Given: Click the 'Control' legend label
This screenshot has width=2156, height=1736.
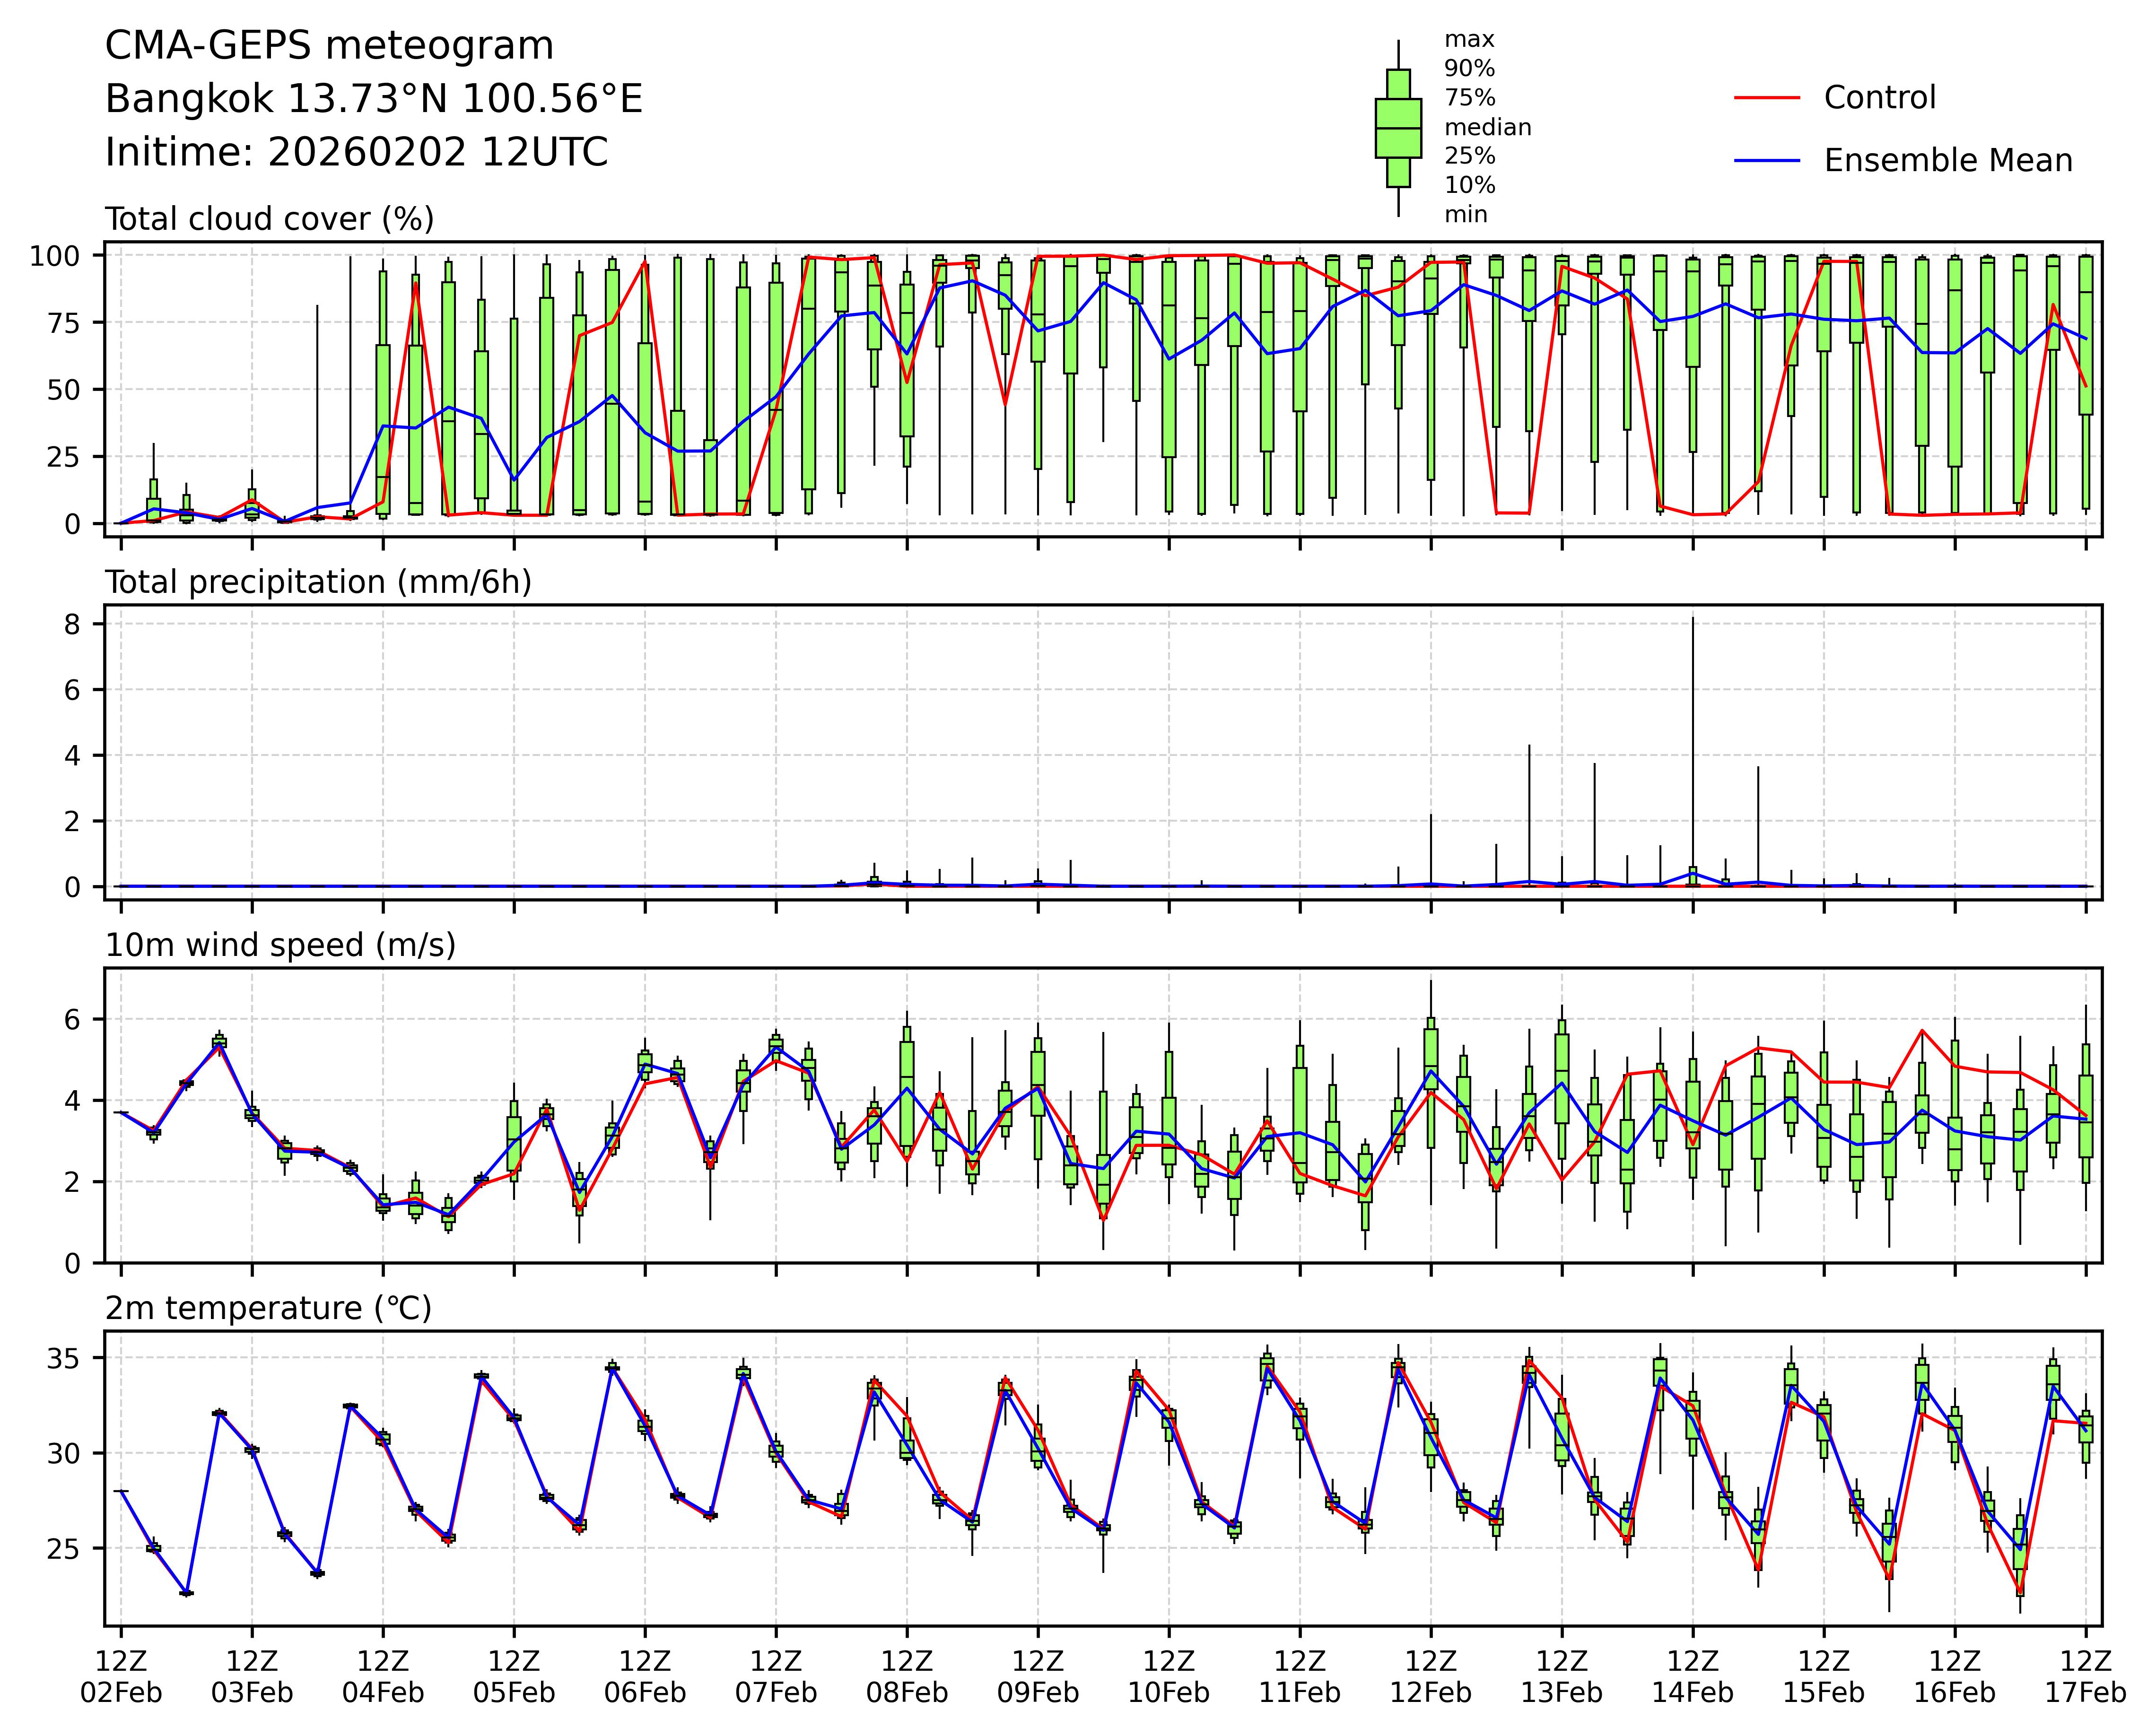Looking at the screenshot, I should [x=1879, y=98].
